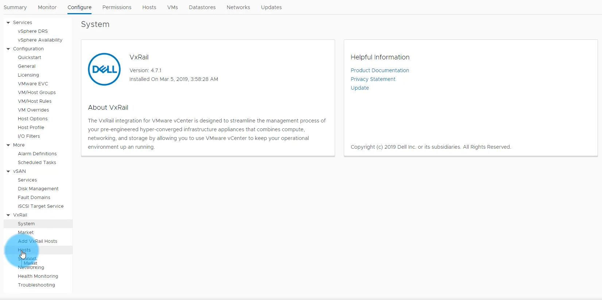
Task: Switch to the Monitor tab
Action: coord(47,7)
